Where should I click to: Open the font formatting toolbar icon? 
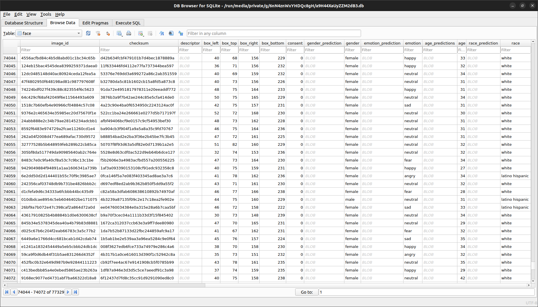(162, 33)
